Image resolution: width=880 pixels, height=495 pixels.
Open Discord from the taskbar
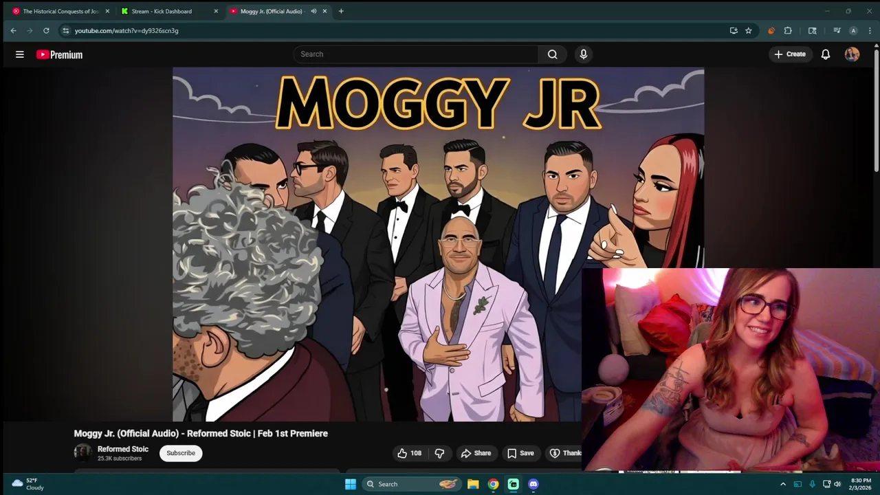click(x=533, y=484)
